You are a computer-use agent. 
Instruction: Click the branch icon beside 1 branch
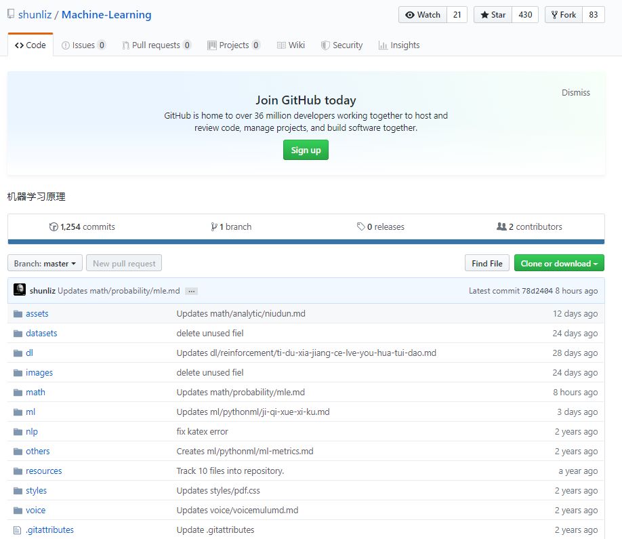[214, 226]
